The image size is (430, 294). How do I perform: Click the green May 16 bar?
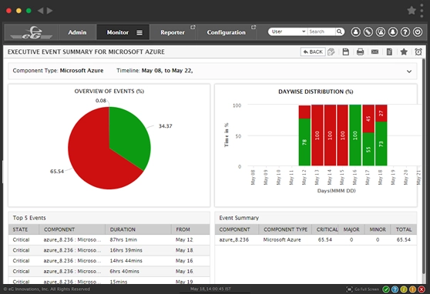355,135
